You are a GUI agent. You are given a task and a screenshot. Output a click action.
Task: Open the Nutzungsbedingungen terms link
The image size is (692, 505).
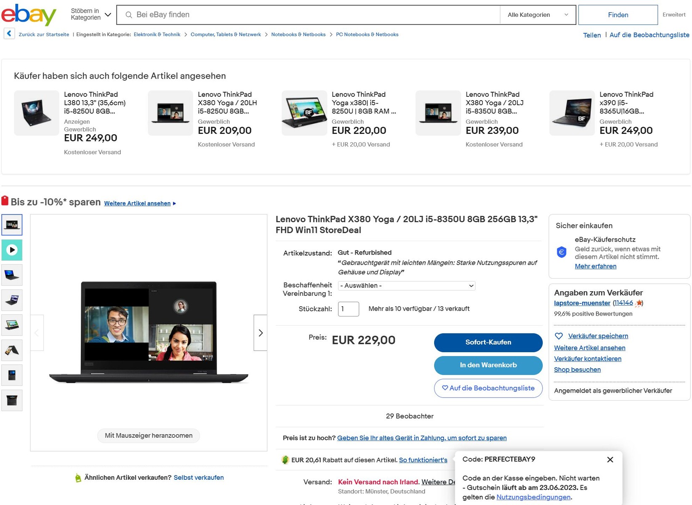(533, 497)
